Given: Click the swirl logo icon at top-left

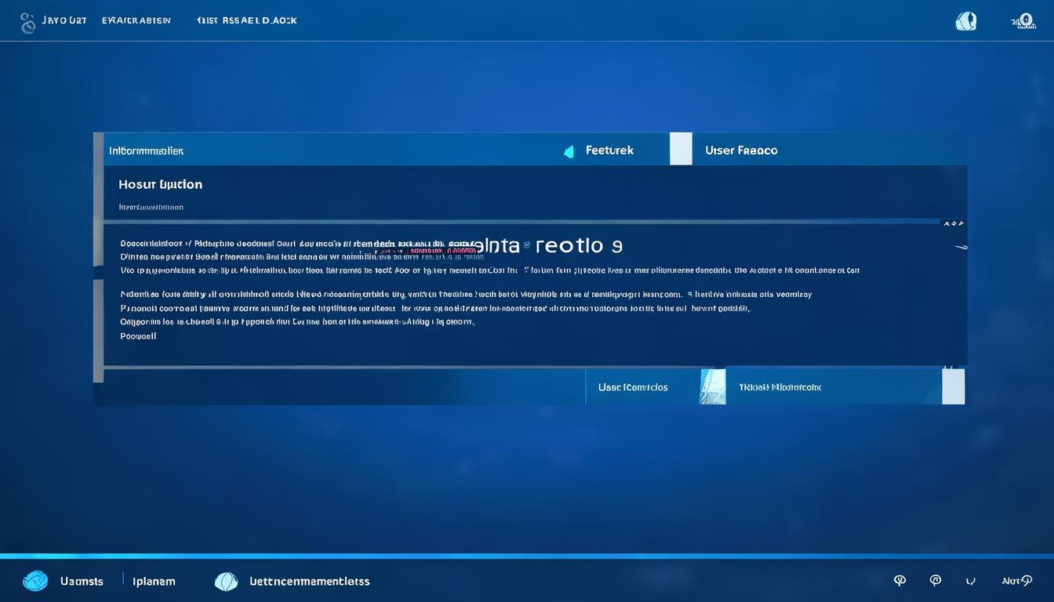Looking at the screenshot, I should pyautogui.click(x=28, y=23).
